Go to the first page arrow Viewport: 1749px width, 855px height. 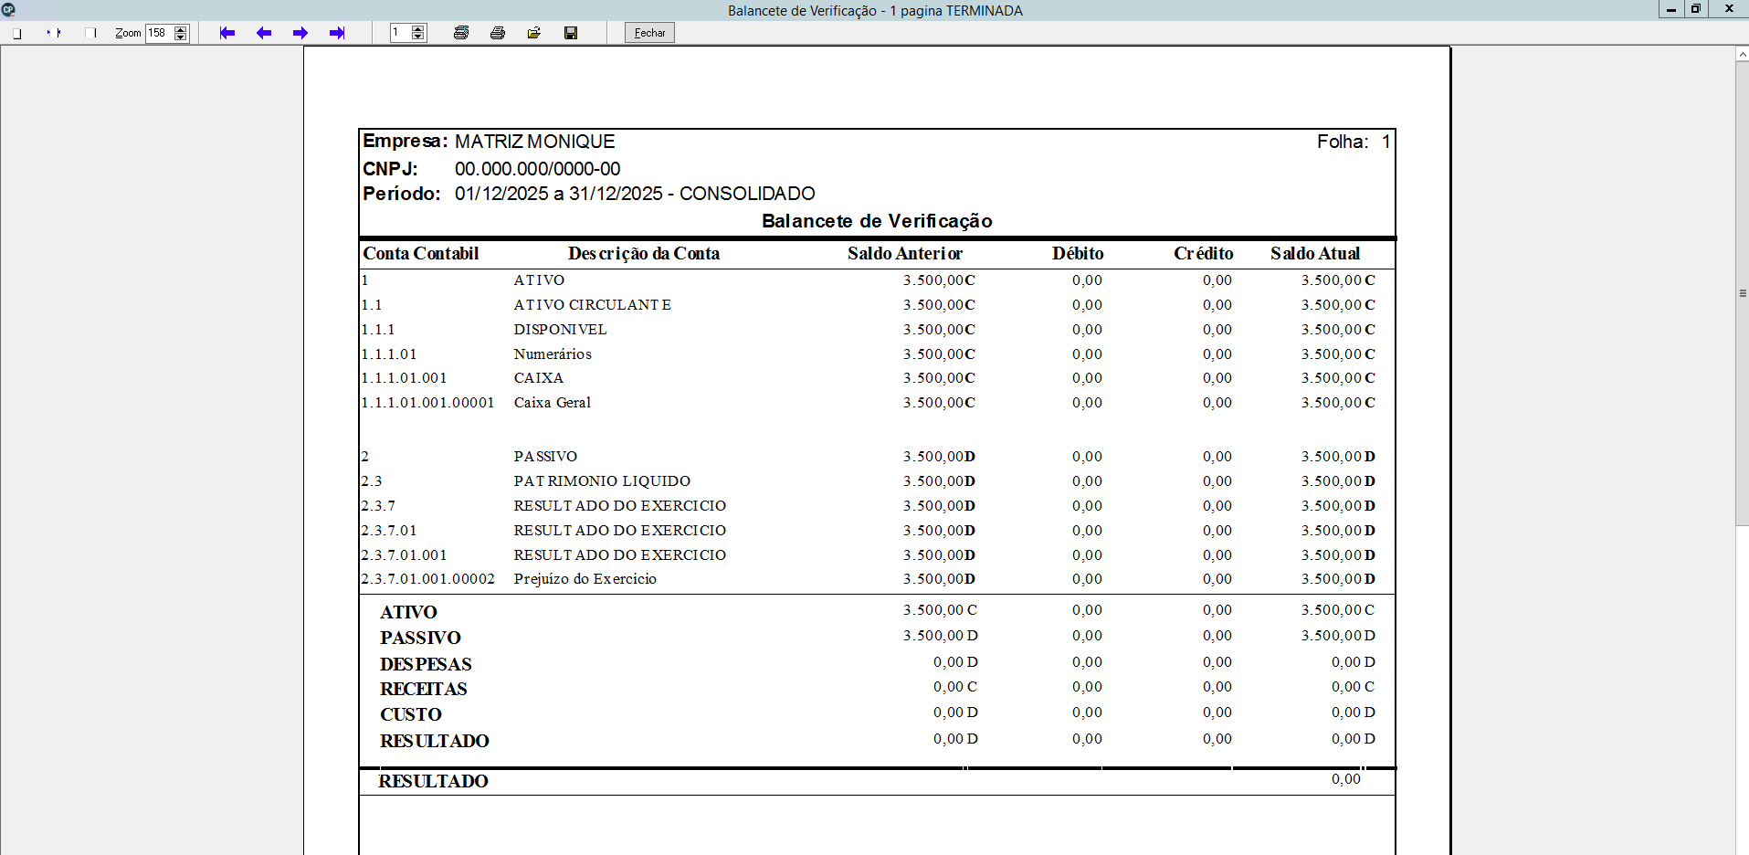(x=227, y=33)
